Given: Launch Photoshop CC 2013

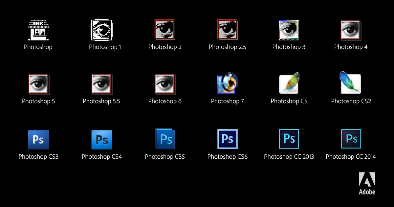Looking at the screenshot, I should [289, 139].
